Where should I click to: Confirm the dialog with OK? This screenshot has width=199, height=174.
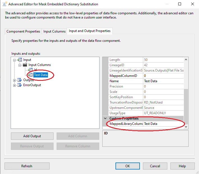pyautogui.click(x=128, y=166)
